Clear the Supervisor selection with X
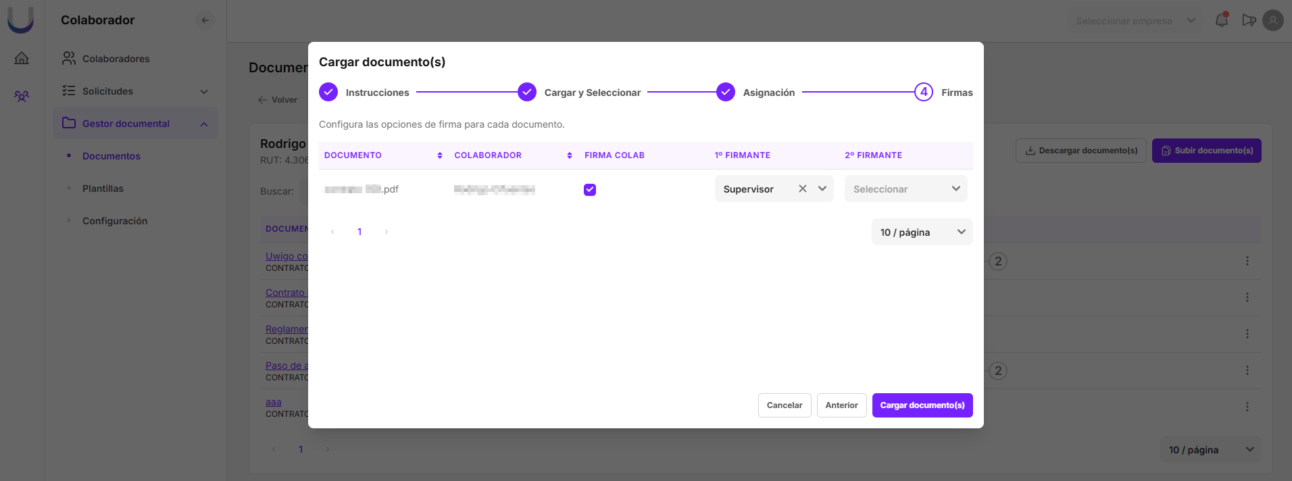Viewport: 1292px width, 481px height. [803, 188]
